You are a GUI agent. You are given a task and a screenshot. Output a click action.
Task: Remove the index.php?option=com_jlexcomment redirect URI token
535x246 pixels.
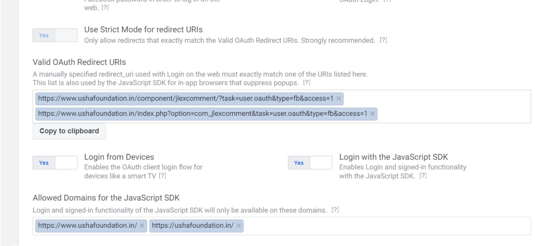(372, 114)
